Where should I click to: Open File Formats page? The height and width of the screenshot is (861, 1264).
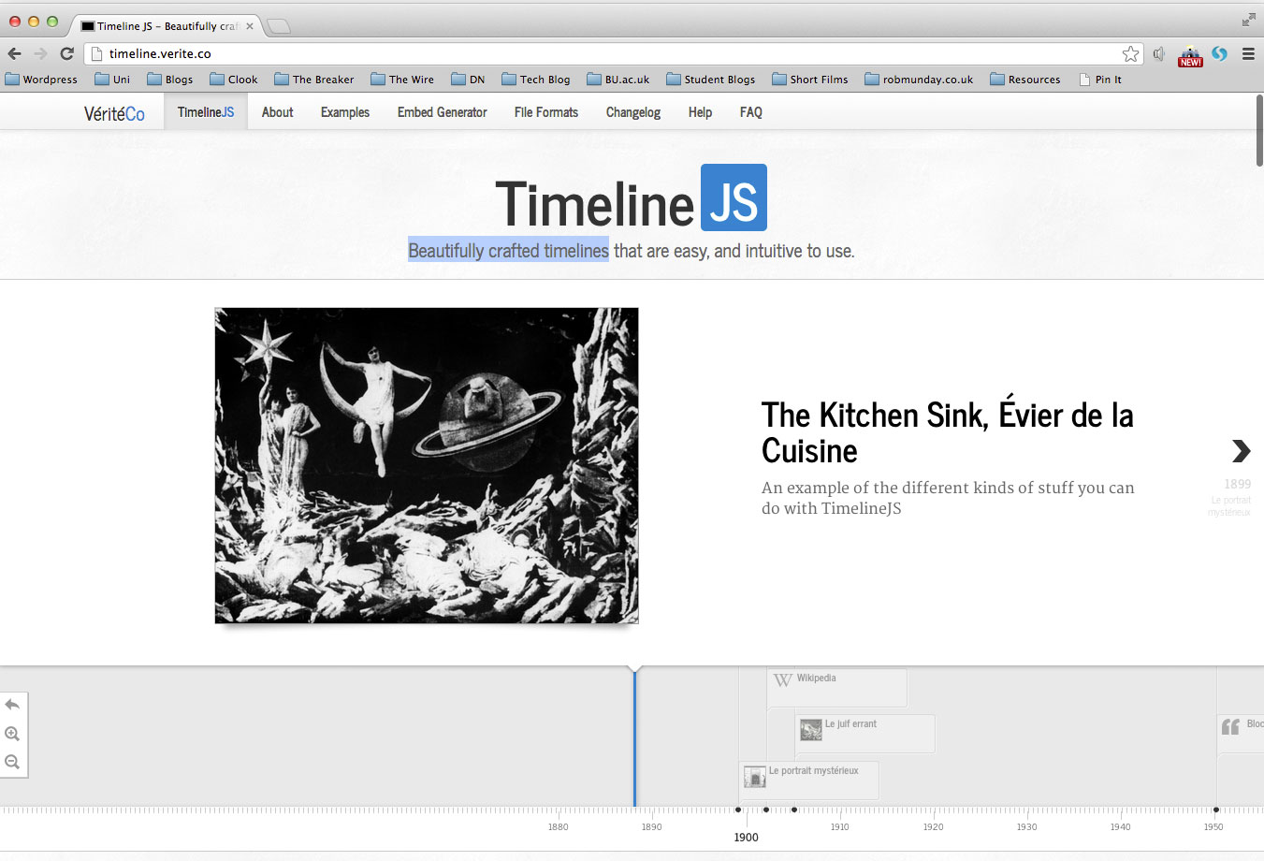[546, 112]
